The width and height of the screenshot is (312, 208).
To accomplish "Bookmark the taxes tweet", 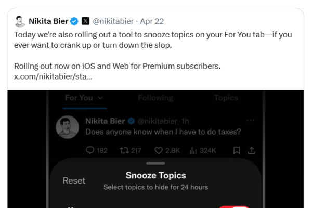I will pos(237,150).
